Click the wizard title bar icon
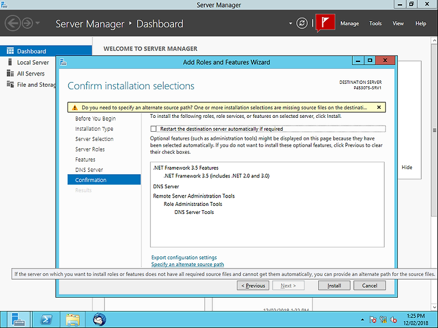 pyautogui.click(x=63, y=62)
